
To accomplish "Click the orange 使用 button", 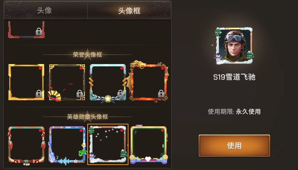I will (x=234, y=146).
